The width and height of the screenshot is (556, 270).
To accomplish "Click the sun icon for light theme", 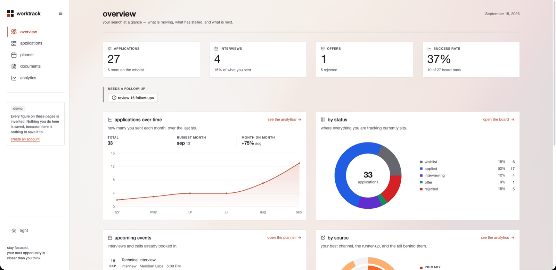I will (x=14, y=230).
